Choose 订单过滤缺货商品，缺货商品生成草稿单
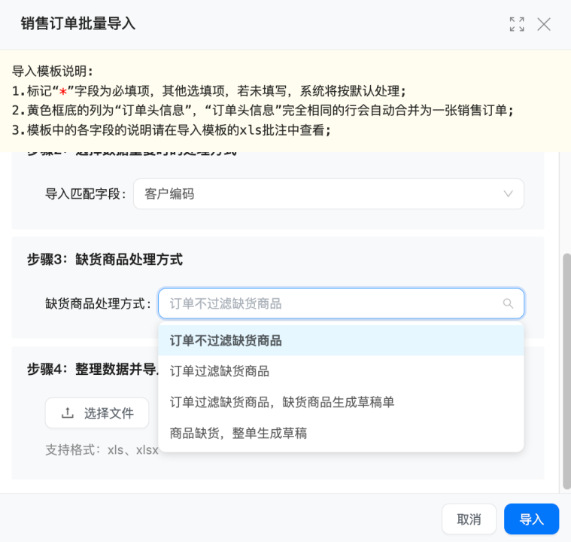 (341, 402)
